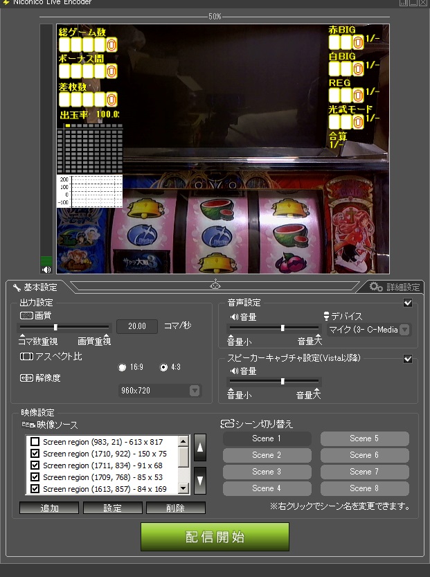Click the 音量大 marker in speaker capture
Screen dimensions: 430x577
tap(317, 390)
